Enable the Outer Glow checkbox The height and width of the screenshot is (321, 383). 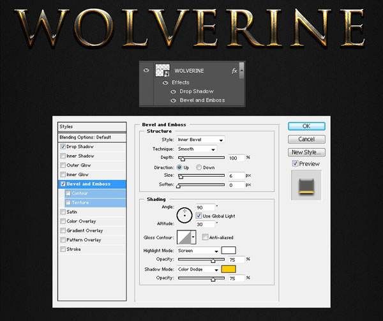pyautogui.click(x=63, y=165)
